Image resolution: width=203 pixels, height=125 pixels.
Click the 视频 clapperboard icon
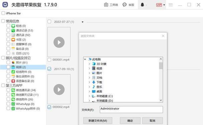click(x=13, y=67)
